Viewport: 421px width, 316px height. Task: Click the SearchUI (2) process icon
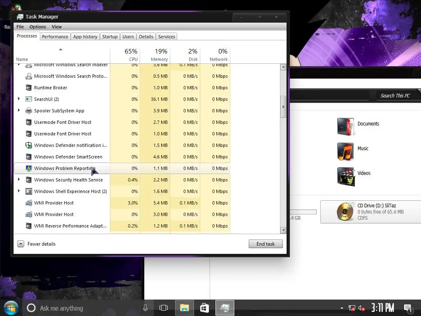(29, 99)
